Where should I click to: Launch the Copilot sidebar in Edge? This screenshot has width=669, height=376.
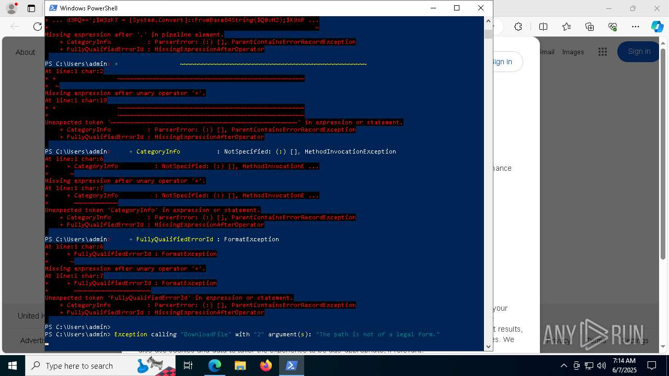pyautogui.click(x=657, y=27)
